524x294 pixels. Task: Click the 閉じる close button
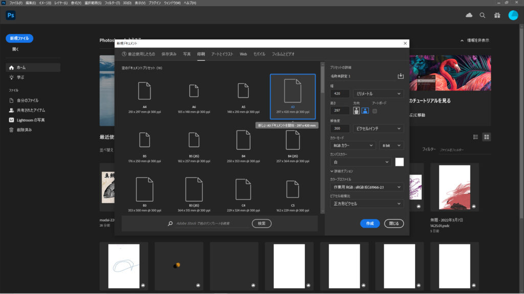point(394,224)
